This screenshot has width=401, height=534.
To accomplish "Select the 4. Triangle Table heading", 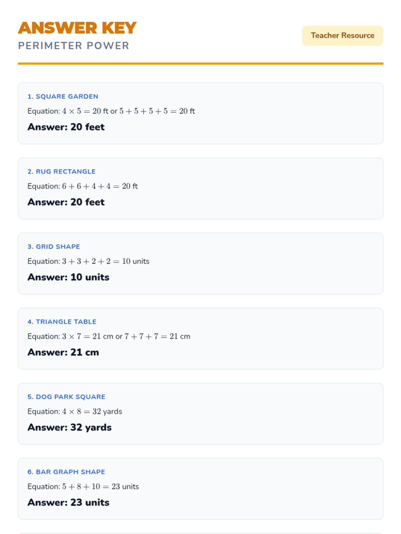I will coord(62,322).
